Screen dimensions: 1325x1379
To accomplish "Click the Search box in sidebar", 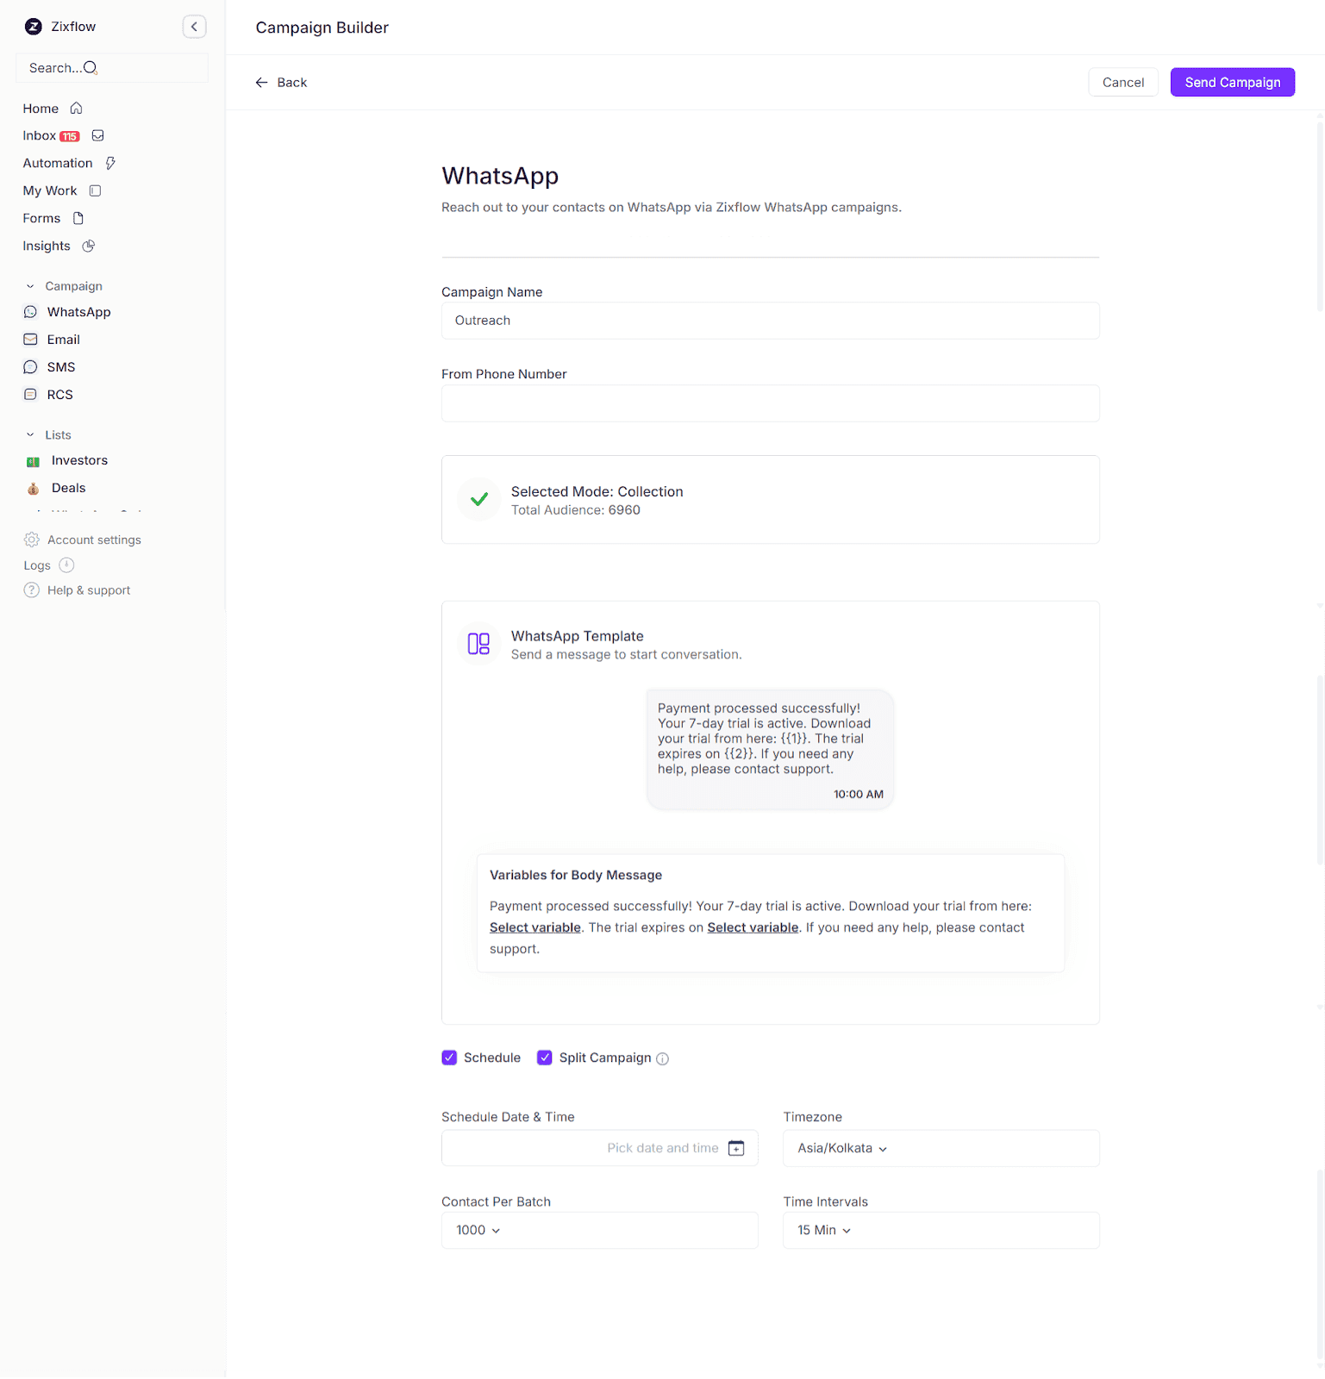I will tap(112, 68).
